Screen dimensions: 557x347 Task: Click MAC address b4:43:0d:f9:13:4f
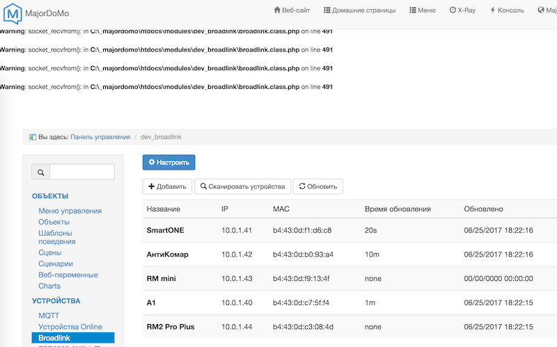click(x=301, y=279)
